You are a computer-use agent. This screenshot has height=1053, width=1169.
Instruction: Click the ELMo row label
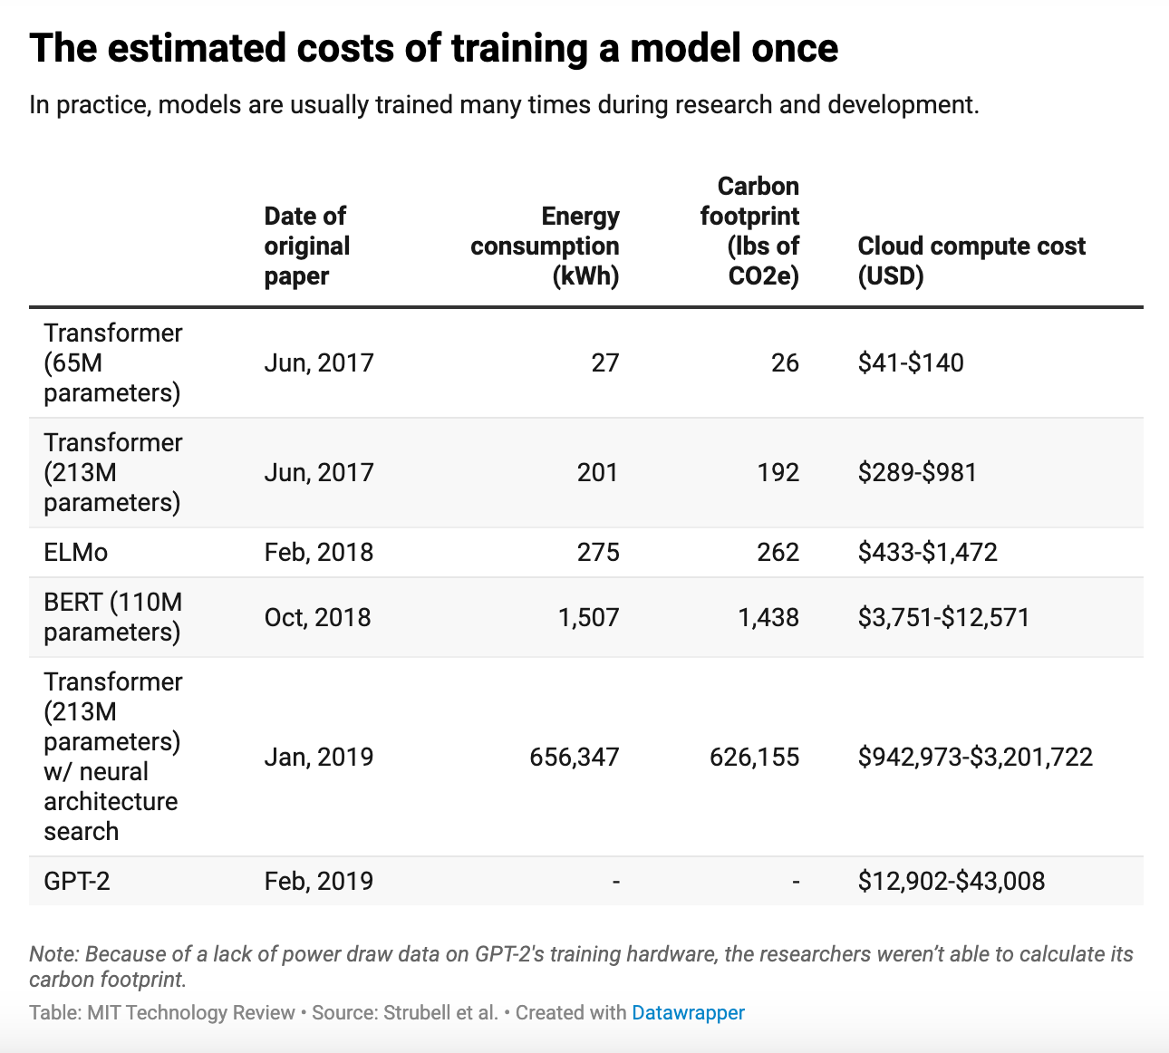point(76,552)
